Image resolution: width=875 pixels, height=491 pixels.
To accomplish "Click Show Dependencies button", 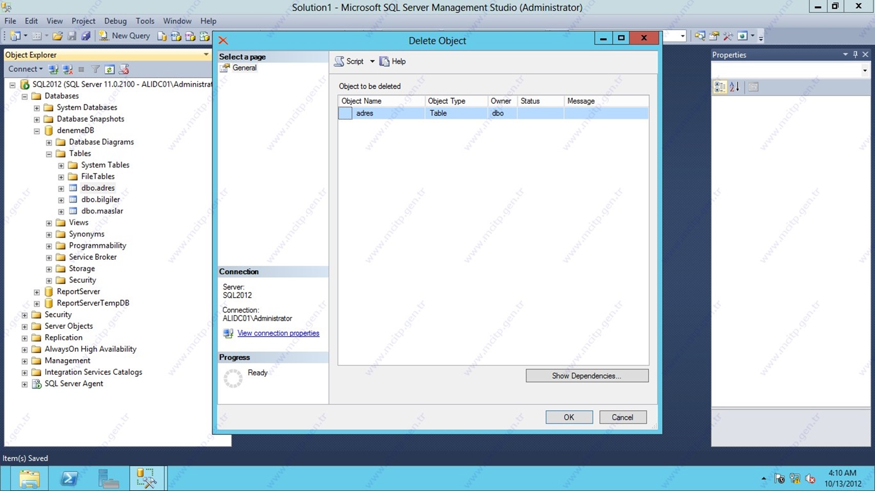I will (x=587, y=376).
